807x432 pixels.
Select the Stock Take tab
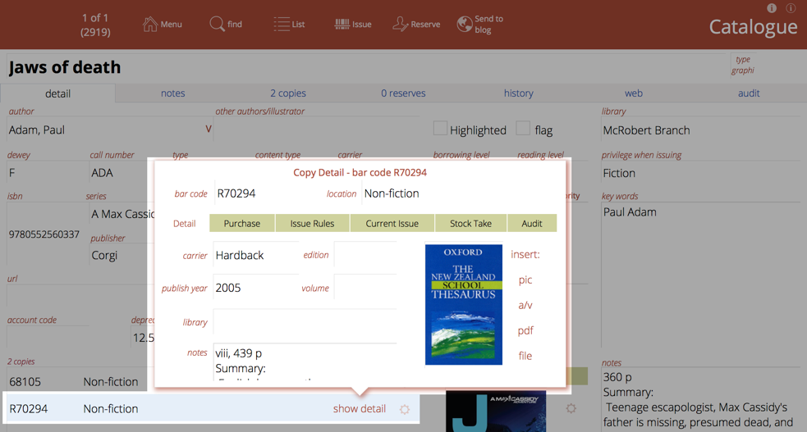pyautogui.click(x=470, y=223)
